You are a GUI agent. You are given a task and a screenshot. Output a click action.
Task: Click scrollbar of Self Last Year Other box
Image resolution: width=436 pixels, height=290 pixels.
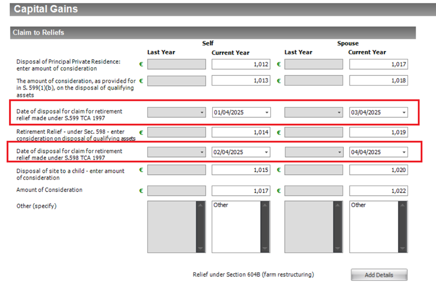coord(200,227)
